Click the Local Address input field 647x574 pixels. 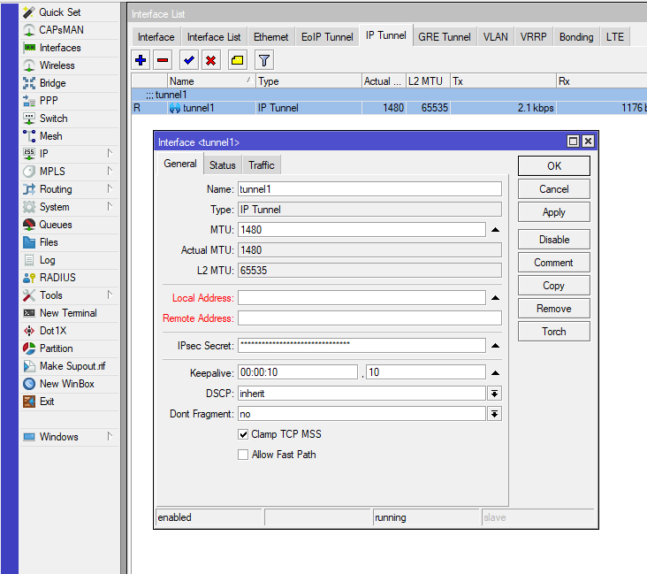(362, 298)
